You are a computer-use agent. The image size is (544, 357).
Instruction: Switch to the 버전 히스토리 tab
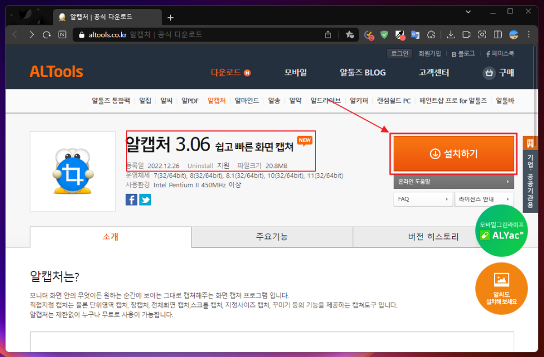click(433, 237)
